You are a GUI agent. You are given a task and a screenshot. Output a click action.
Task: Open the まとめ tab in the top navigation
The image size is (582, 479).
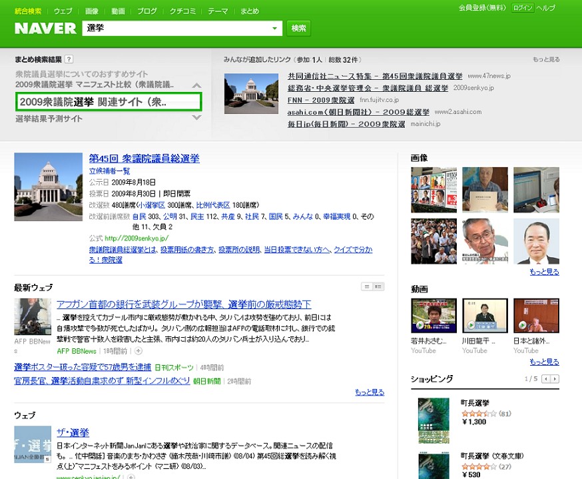pyautogui.click(x=250, y=11)
